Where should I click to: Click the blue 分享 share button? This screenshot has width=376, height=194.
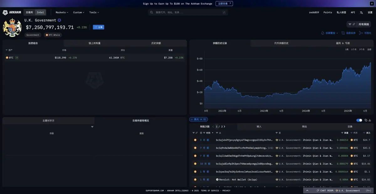pyautogui.click(x=98, y=27)
